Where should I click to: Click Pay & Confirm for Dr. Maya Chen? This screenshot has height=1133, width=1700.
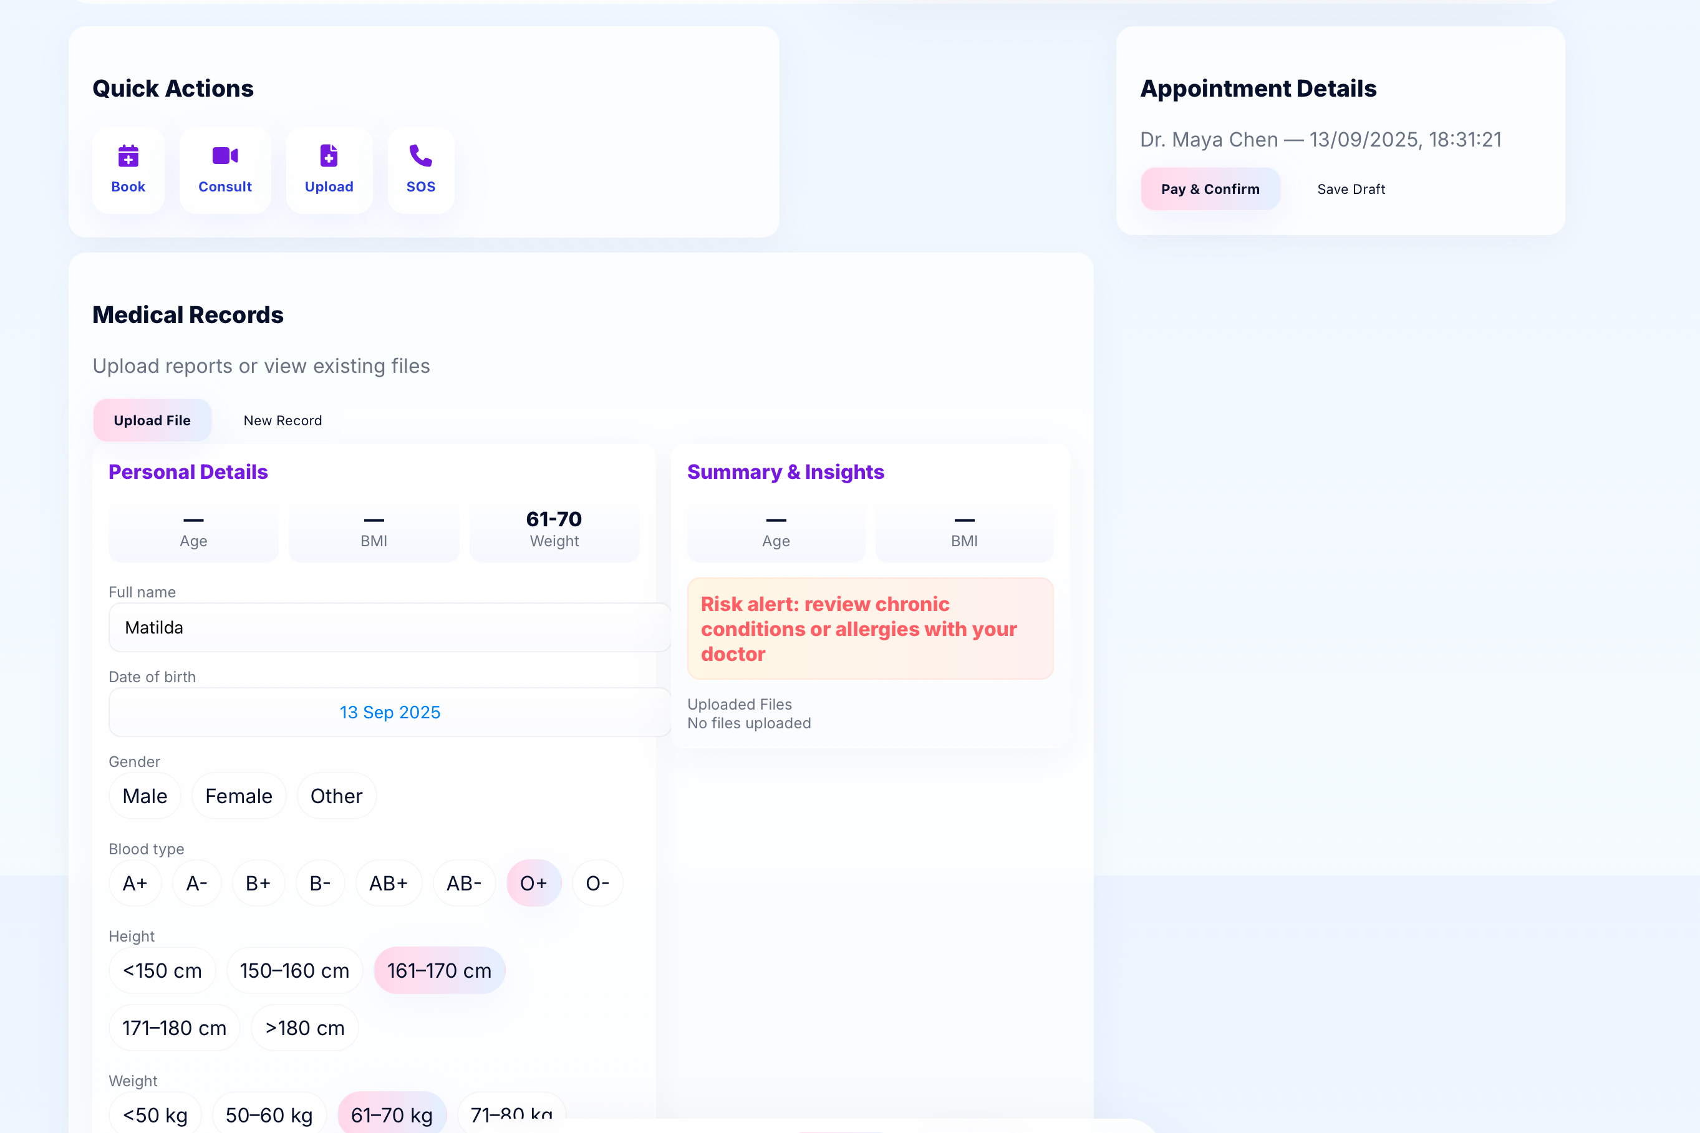(1209, 188)
